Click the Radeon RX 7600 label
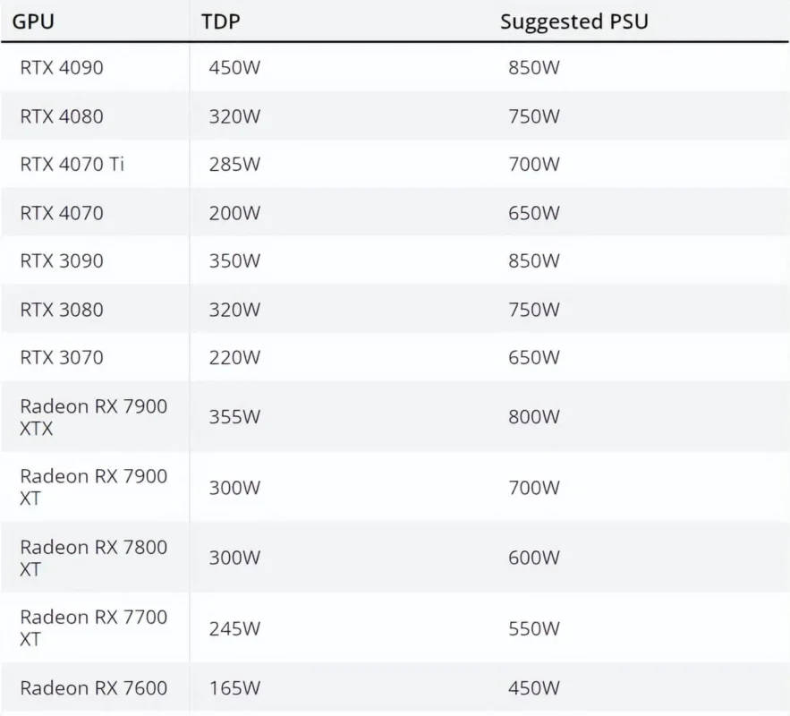 click(94, 688)
